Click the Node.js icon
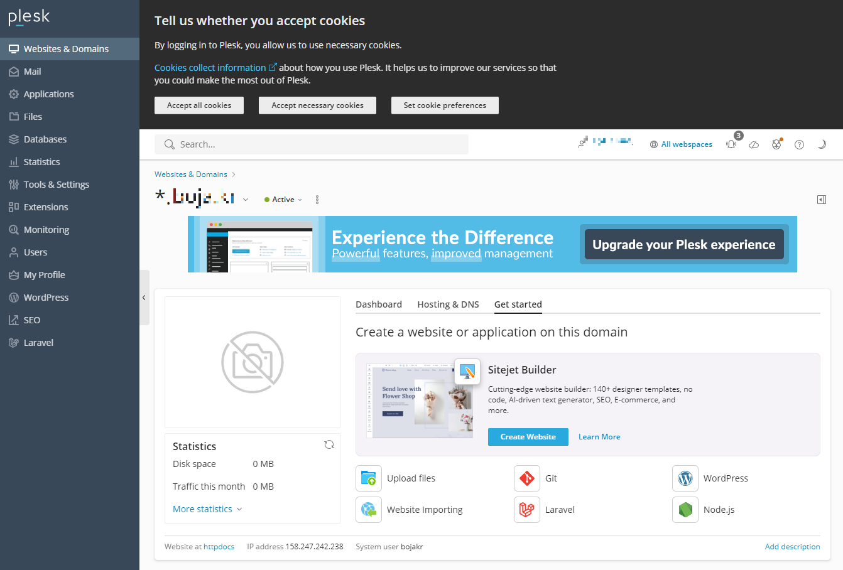843x570 pixels. click(x=685, y=510)
